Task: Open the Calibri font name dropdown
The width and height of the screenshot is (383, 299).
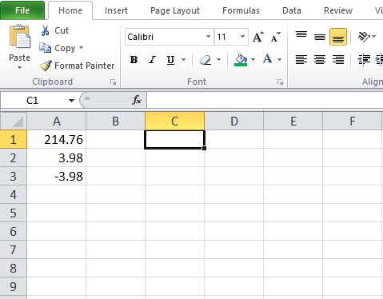Action: click(208, 37)
